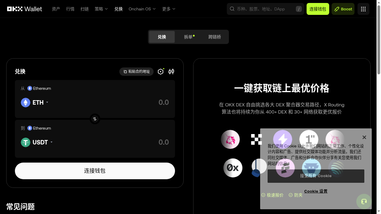The height and width of the screenshot is (214, 381).
Task: Click the Uniswap unicorn logo
Action: click(230, 139)
